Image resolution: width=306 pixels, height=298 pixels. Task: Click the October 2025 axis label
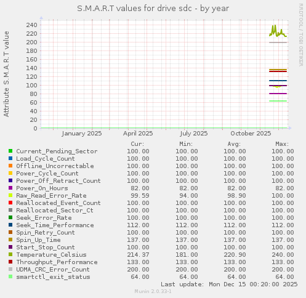(251, 134)
